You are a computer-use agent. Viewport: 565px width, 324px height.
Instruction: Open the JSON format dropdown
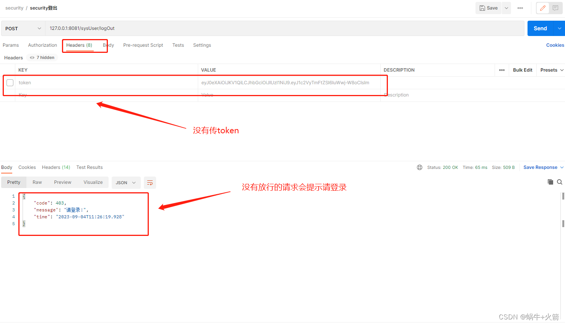[x=126, y=183]
